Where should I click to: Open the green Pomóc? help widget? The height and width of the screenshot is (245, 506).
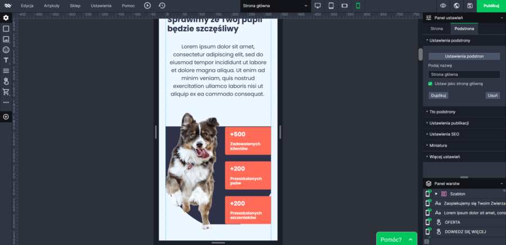pos(396,239)
